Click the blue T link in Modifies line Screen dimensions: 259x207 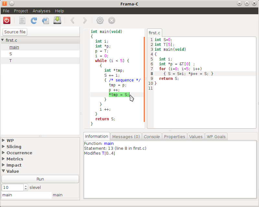(103, 153)
